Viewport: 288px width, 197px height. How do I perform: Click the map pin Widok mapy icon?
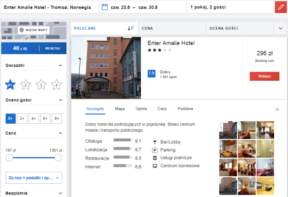22,30
